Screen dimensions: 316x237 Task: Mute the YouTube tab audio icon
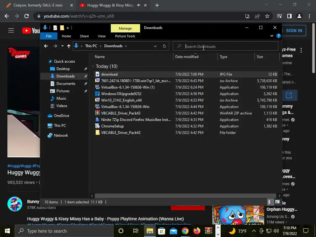tap(139, 5)
